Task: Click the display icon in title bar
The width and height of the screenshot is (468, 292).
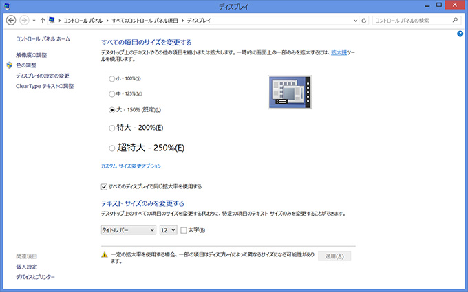Action: [x=7, y=6]
